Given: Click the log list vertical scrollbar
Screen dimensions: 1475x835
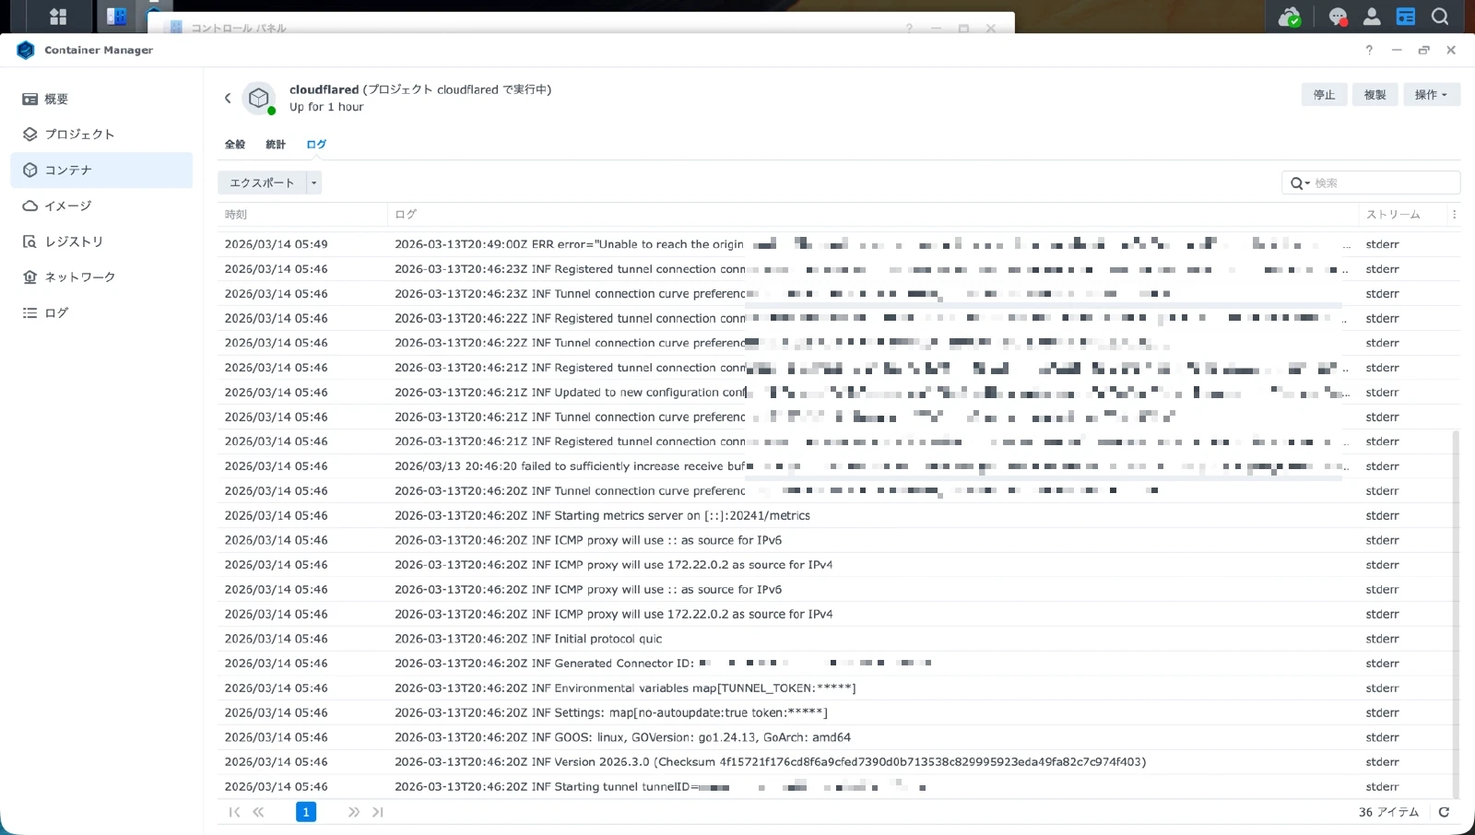Looking at the screenshot, I should point(1456,613).
